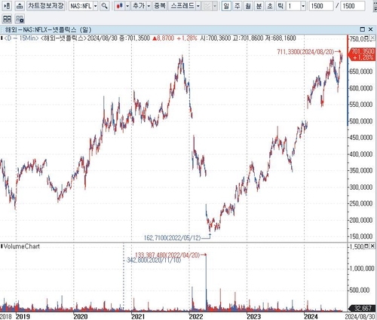The height and width of the screenshot is (320, 377).
Task: Click the magnifier search icon beside the symbol box
Action: (x=105, y=6)
